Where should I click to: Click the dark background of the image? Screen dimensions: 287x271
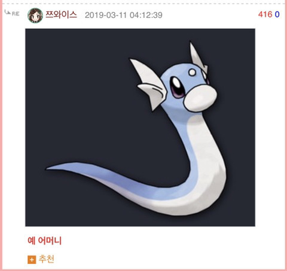[x=80, y=90]
